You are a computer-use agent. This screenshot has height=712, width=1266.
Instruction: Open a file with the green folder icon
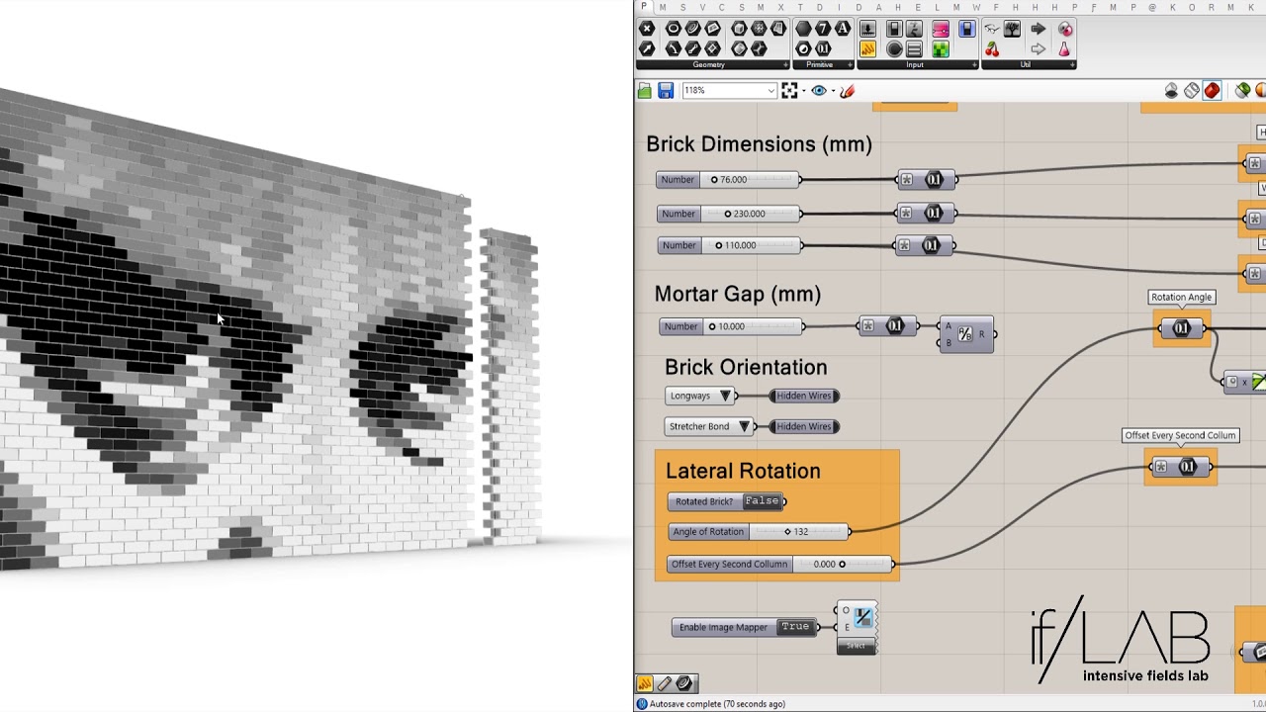click(645, 91)
